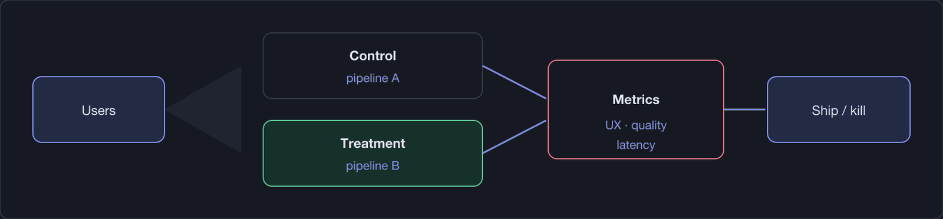
Task: Click the Ship / kill box
Action: pos(839,109)
